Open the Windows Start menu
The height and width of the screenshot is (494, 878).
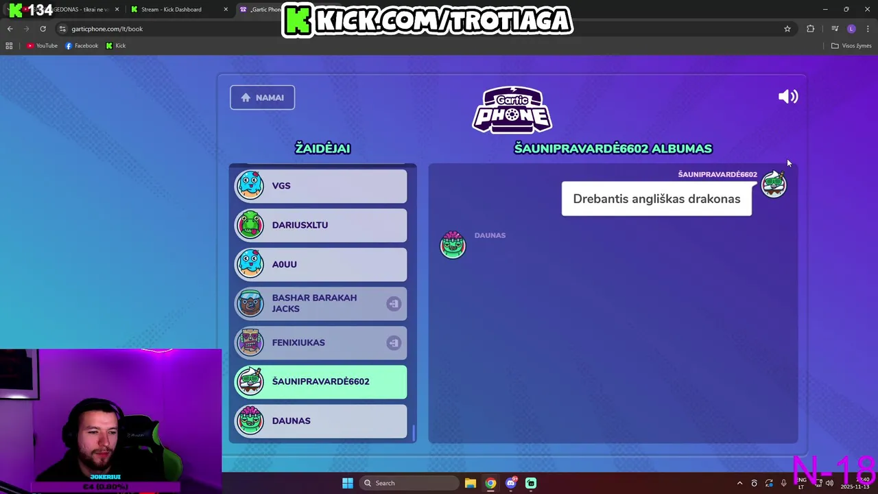point(348,483)
